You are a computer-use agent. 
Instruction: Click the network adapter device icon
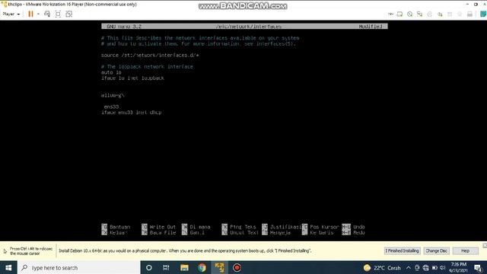click(419, 14)
